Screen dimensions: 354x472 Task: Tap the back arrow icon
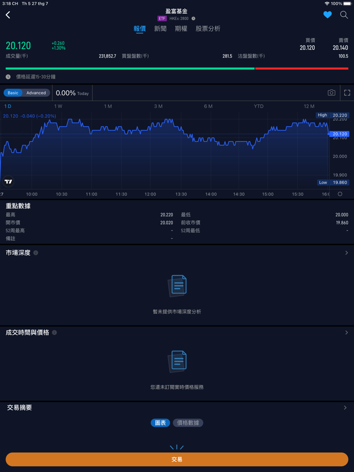[x=8, y=15]
